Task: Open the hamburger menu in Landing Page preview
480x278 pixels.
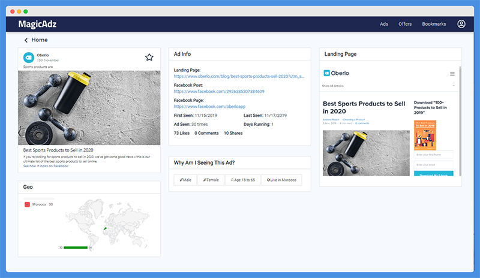Action: (452, 74)
